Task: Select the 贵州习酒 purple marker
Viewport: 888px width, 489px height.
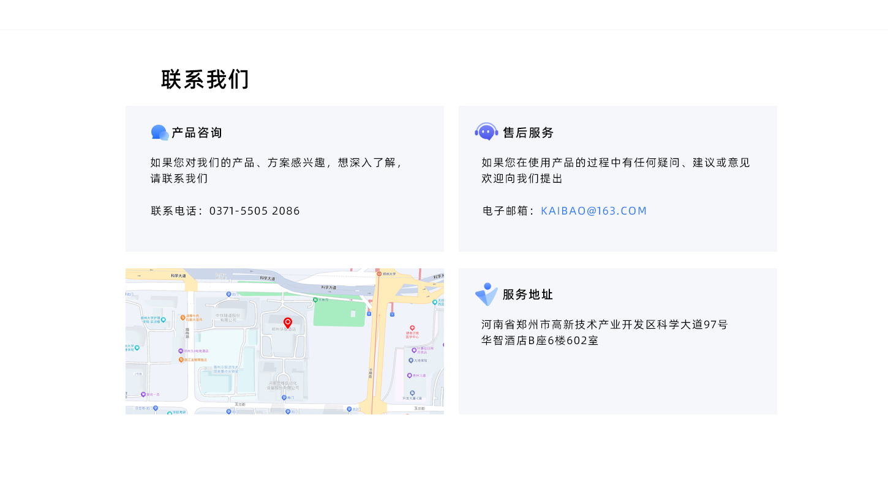Action: tap(409, 375)
